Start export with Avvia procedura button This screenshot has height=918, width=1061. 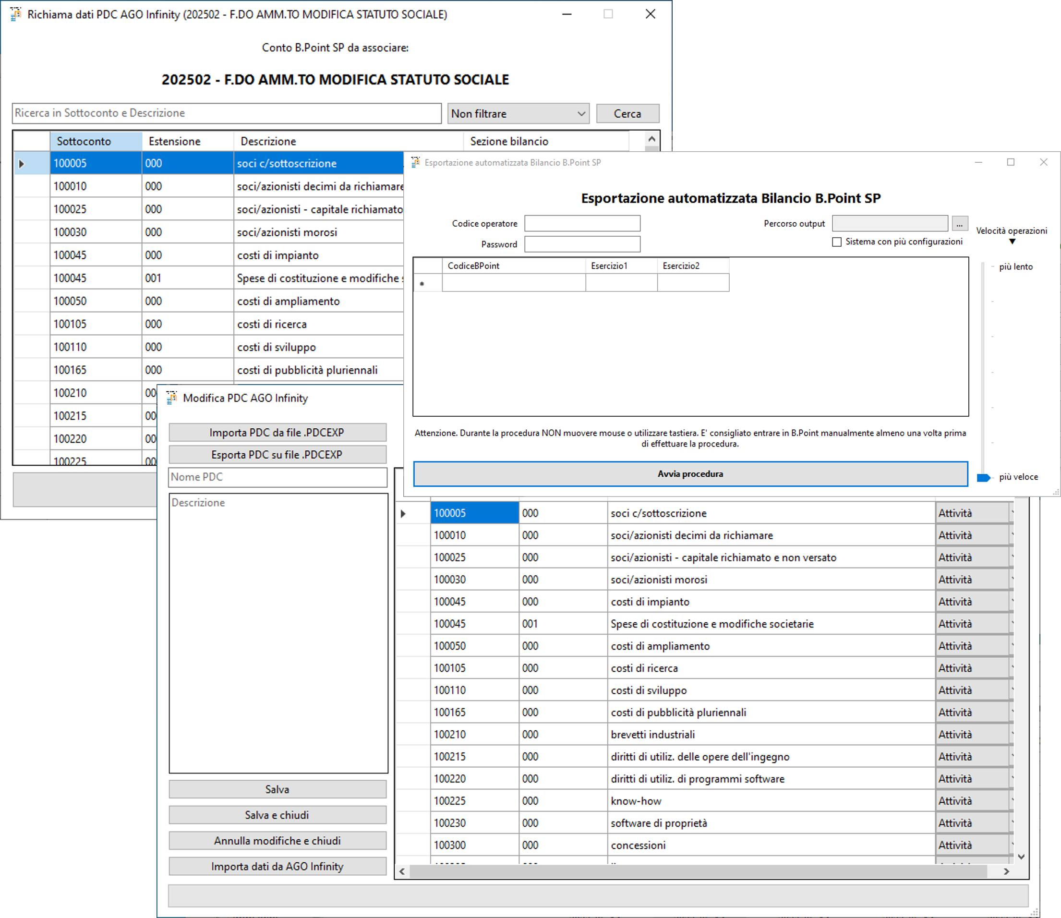[690, 474]
